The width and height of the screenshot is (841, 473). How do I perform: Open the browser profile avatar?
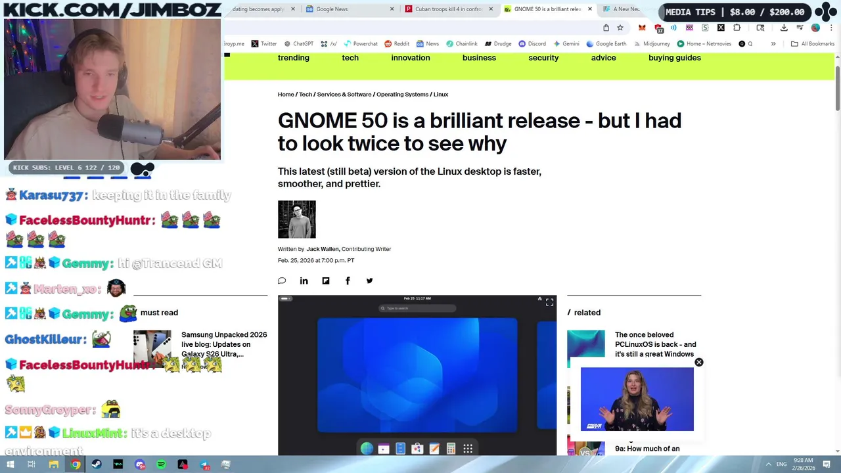(x=815, y=28)
